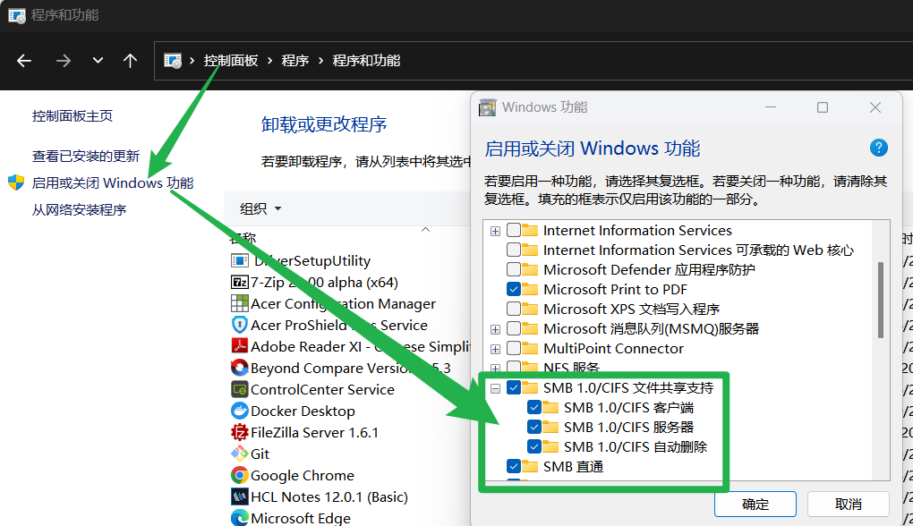Image resolution: width=913 pixels, height=526 pixels.
Task: Expand Internet Information Services node
Action: click(x=496, y=231)
